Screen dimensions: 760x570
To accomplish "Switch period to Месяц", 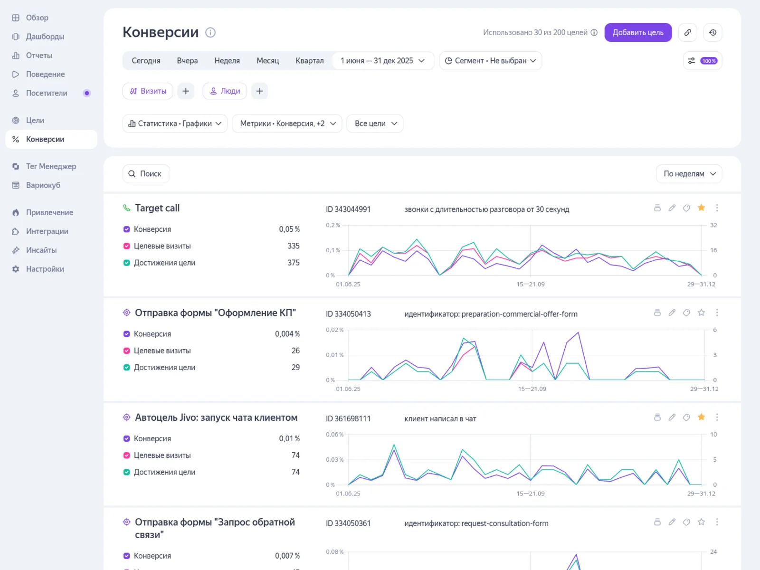I will tap(268, 61).
